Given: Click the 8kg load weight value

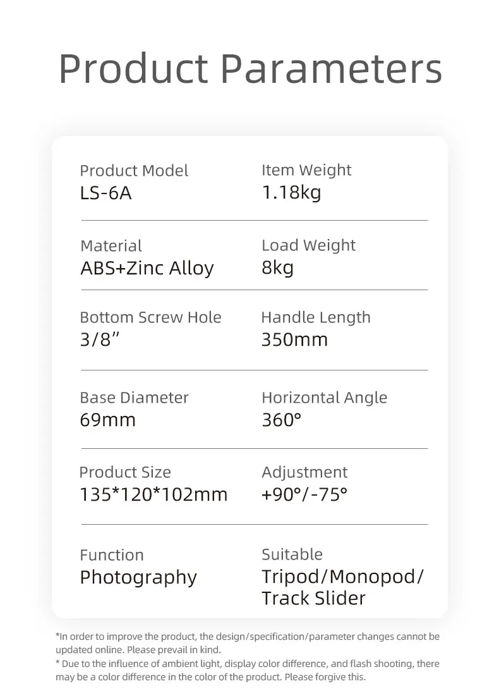Looking at the screenshot, I should click(277, 268).
